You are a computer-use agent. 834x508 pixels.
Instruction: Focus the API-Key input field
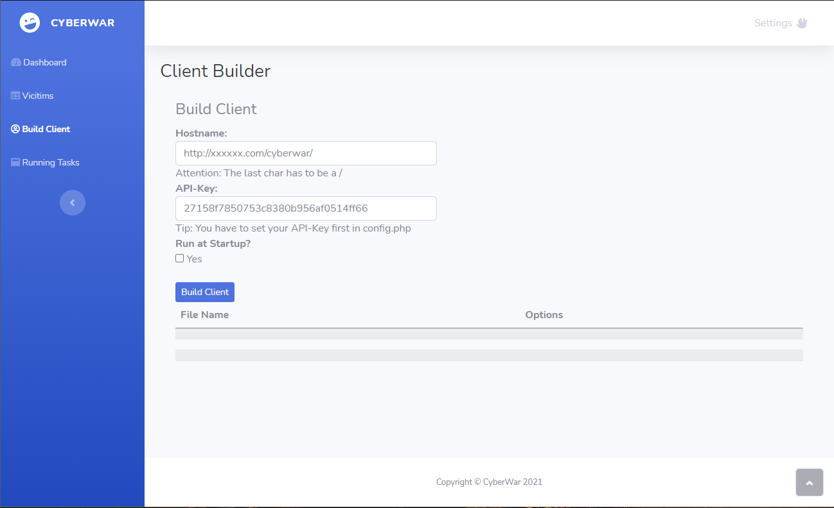(306, 208)
